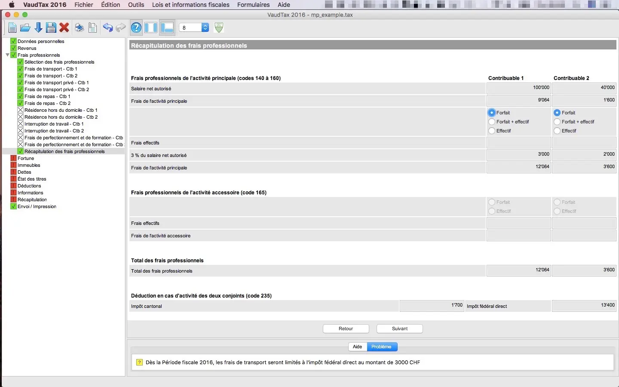Screen dimensions: 619x387
Task: Click green check icon beside Données personnelles
Action: (13, 41)
